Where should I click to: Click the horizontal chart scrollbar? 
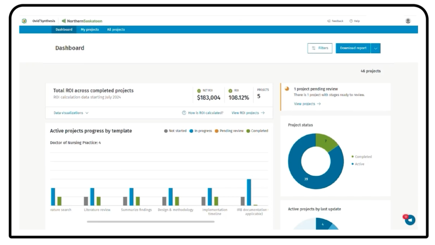coord(150,222)
